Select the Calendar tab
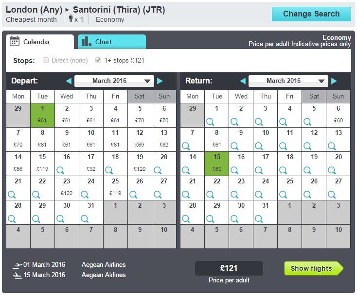This screenshot has height=295, width=357. click(x=40, y=42)
